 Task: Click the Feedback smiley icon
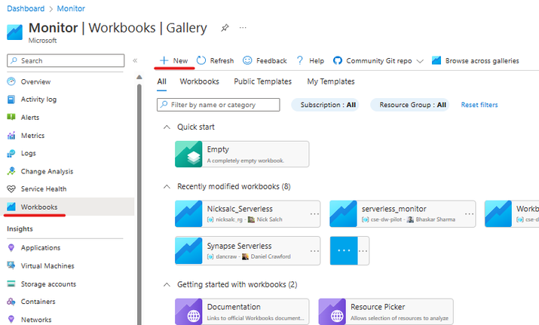247,60
